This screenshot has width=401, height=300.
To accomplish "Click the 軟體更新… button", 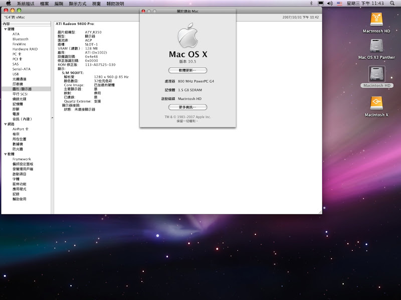I will [x=187, y=70].
